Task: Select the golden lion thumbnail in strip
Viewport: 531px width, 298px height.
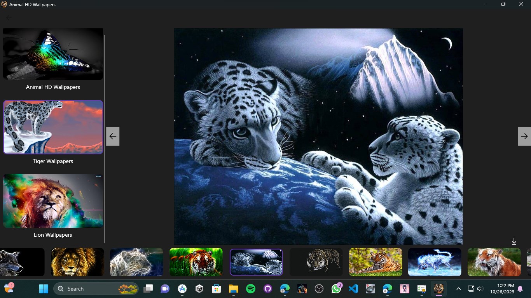Action: pos(77,262)
